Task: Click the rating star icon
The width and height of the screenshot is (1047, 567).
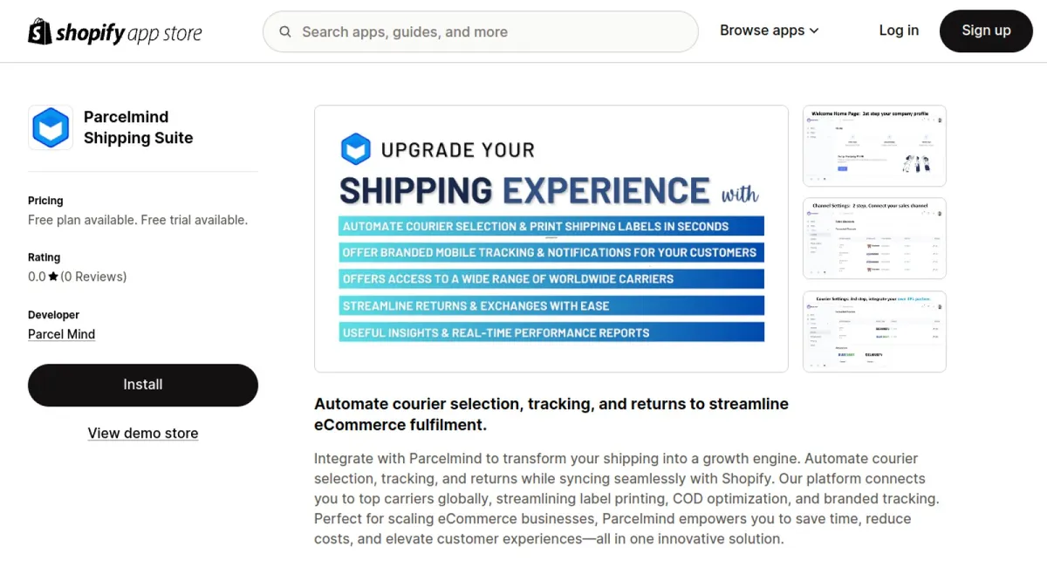Action: click(x=53, y=277)
